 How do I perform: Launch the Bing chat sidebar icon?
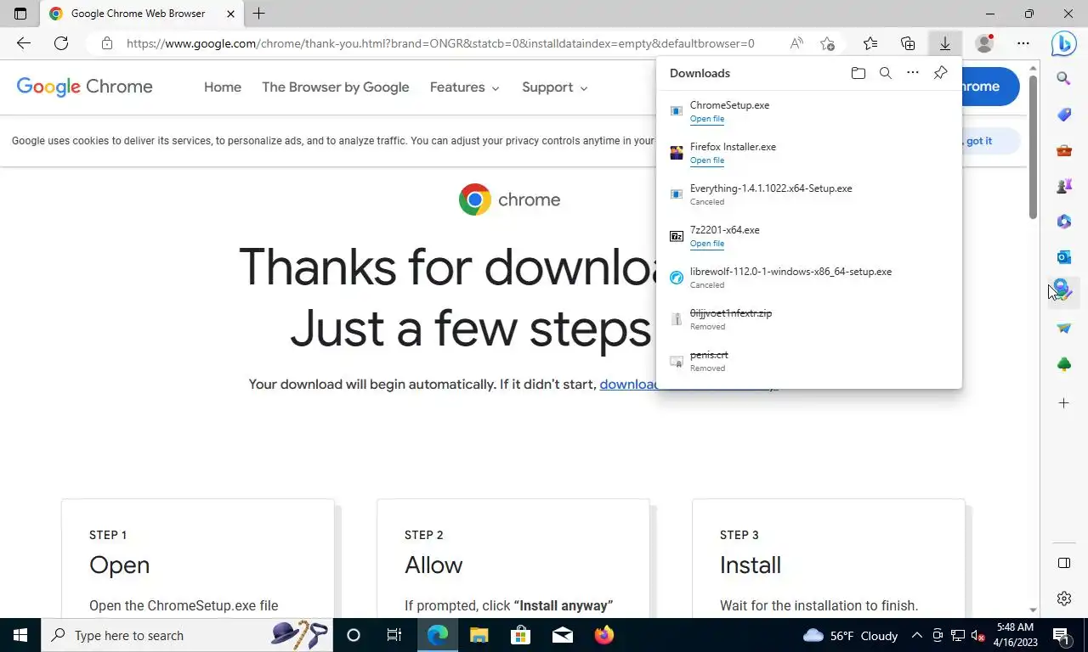1064,42
